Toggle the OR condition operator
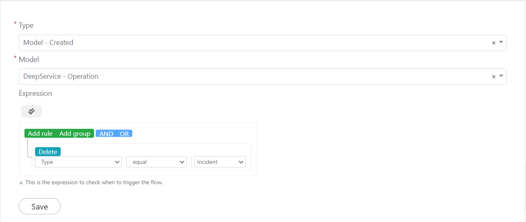526x222 pixels. [125, 134]
